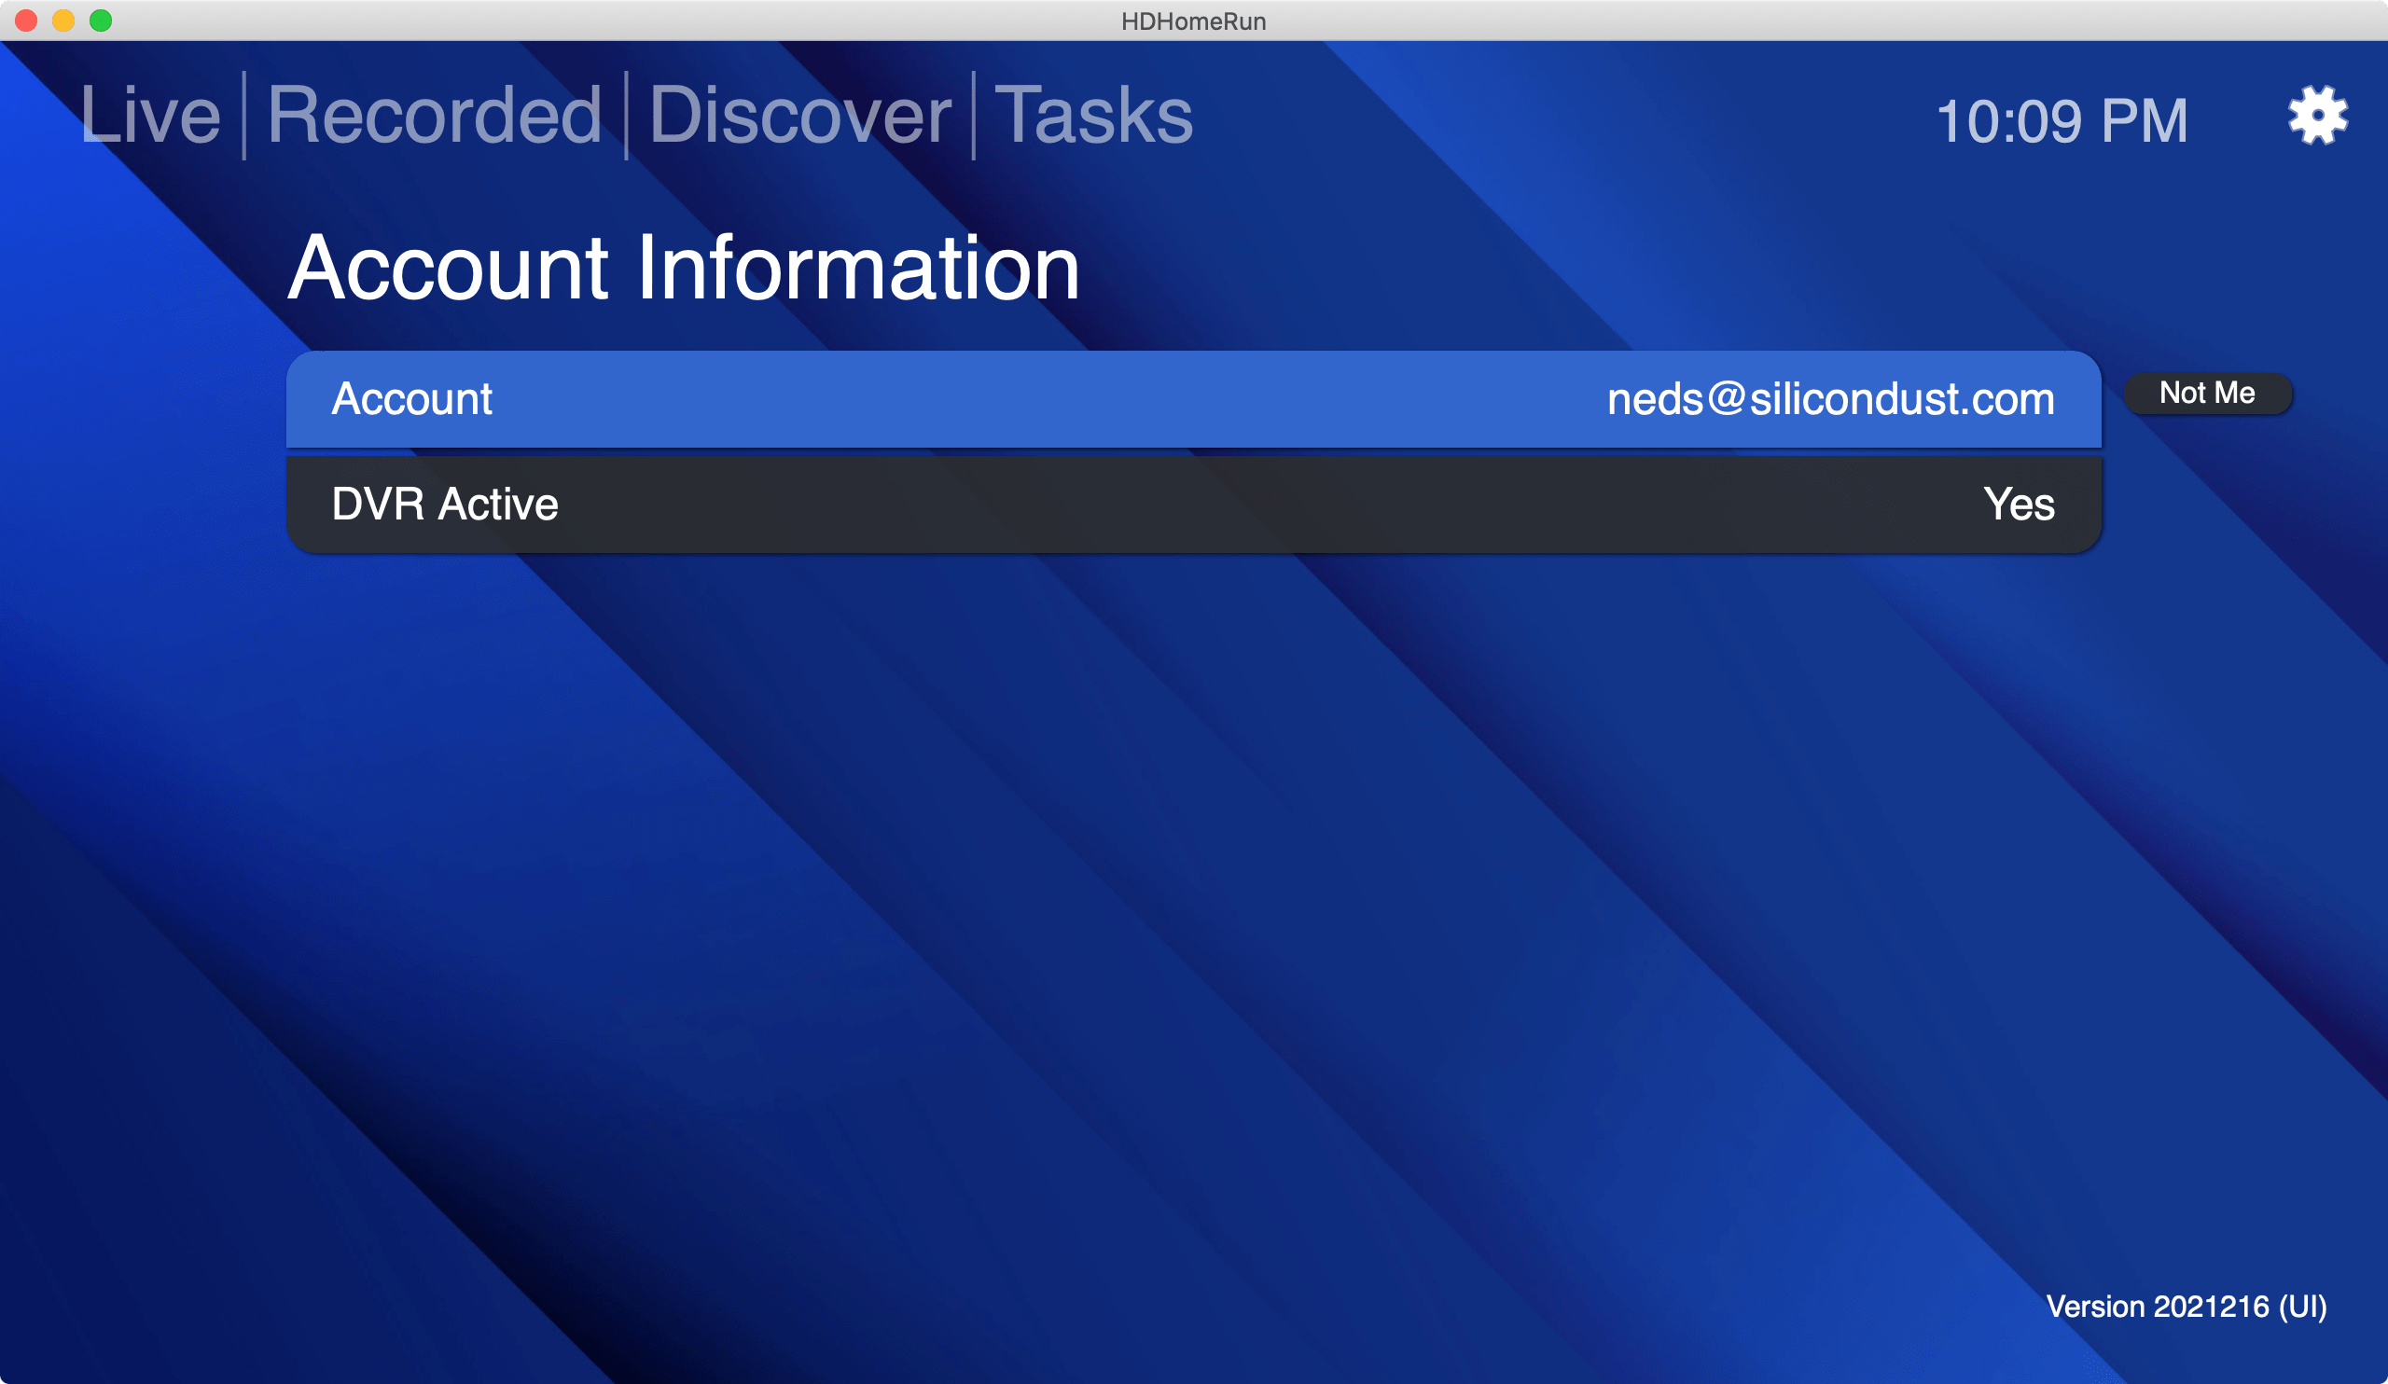Click the 'Yes' DVR status value
Viewport: 2388px width, 1384px height.
[2019, 504]
